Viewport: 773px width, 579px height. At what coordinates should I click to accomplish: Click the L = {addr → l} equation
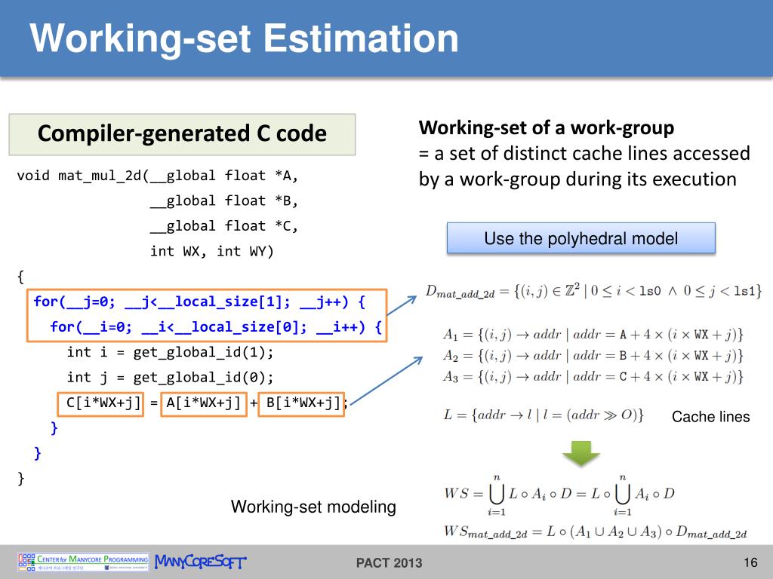(544, 415)
